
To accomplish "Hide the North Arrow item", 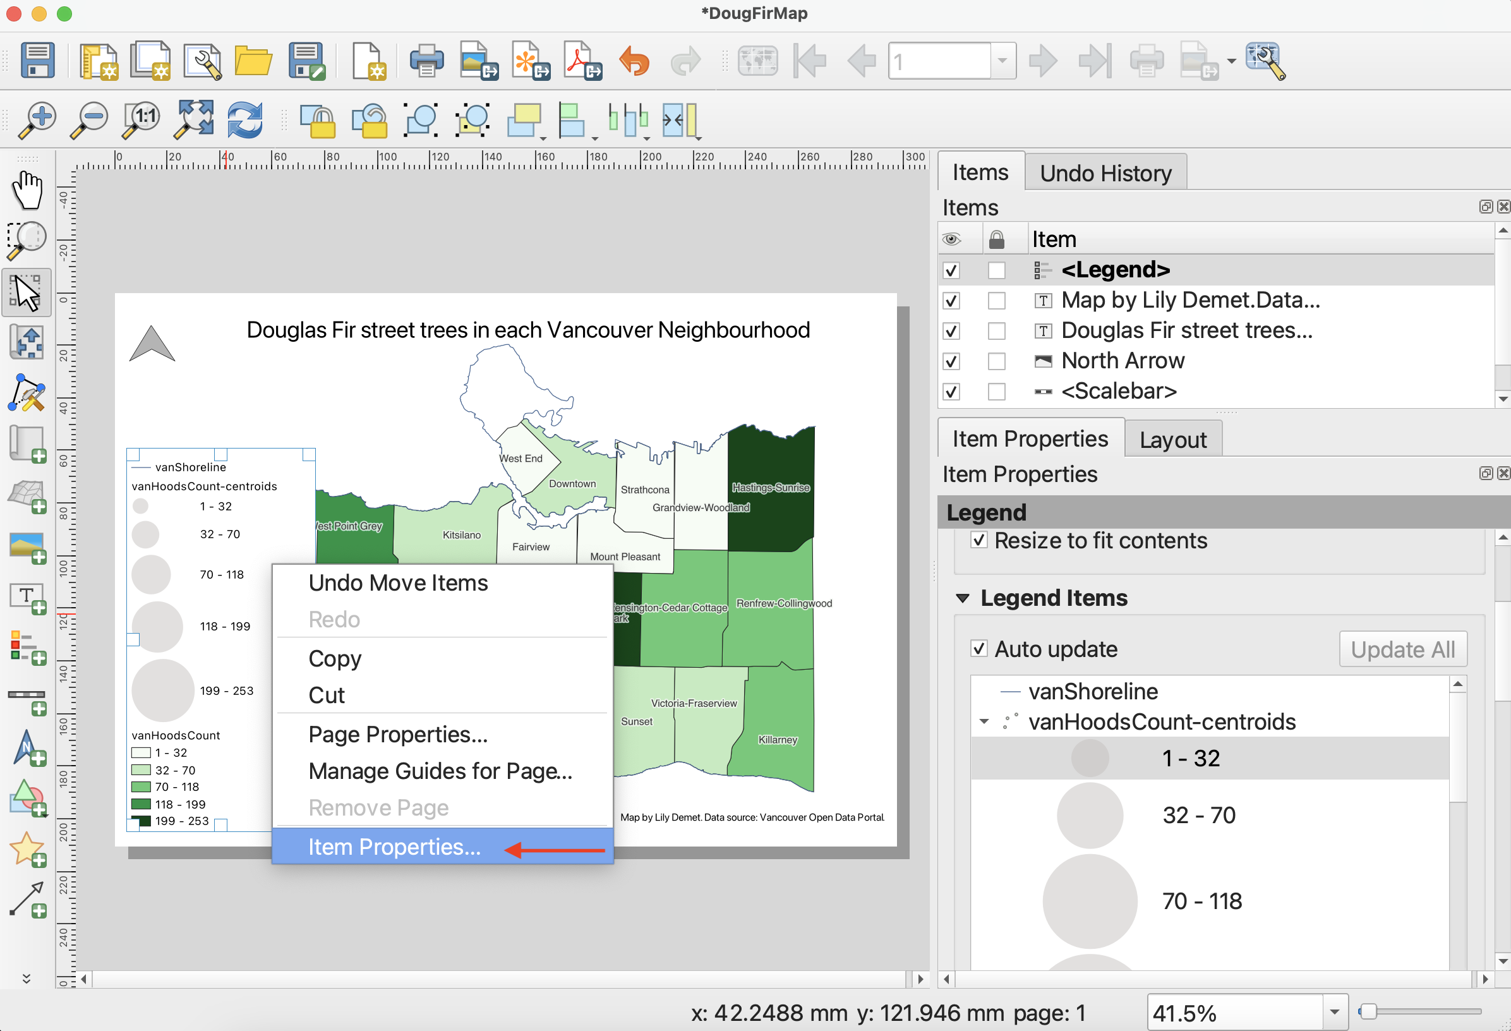I will 951,361.
